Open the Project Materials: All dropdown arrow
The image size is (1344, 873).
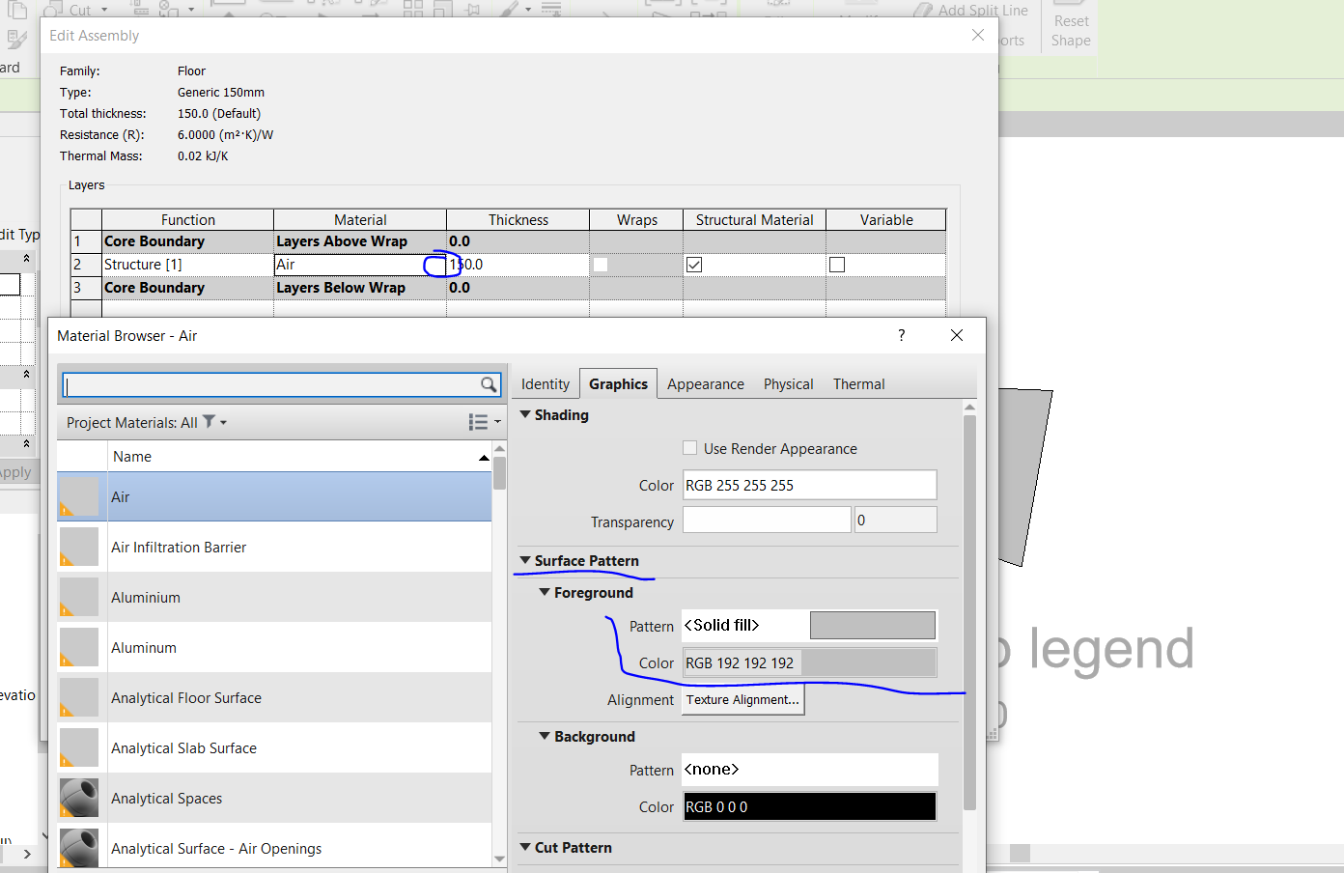[223, 422]
